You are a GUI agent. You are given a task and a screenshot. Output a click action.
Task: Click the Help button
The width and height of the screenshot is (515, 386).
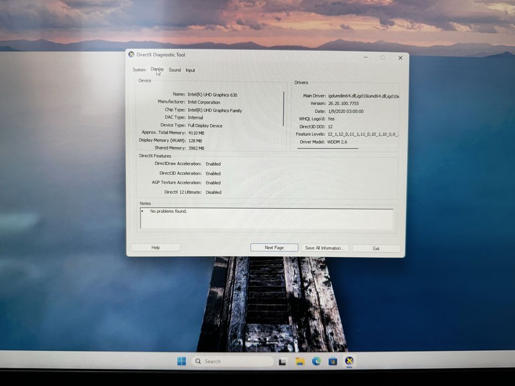(156, 248)
